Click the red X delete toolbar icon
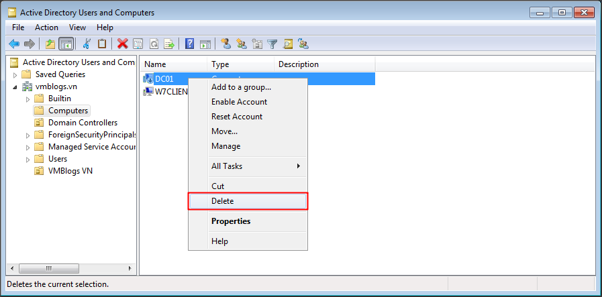 coord(122,44)
